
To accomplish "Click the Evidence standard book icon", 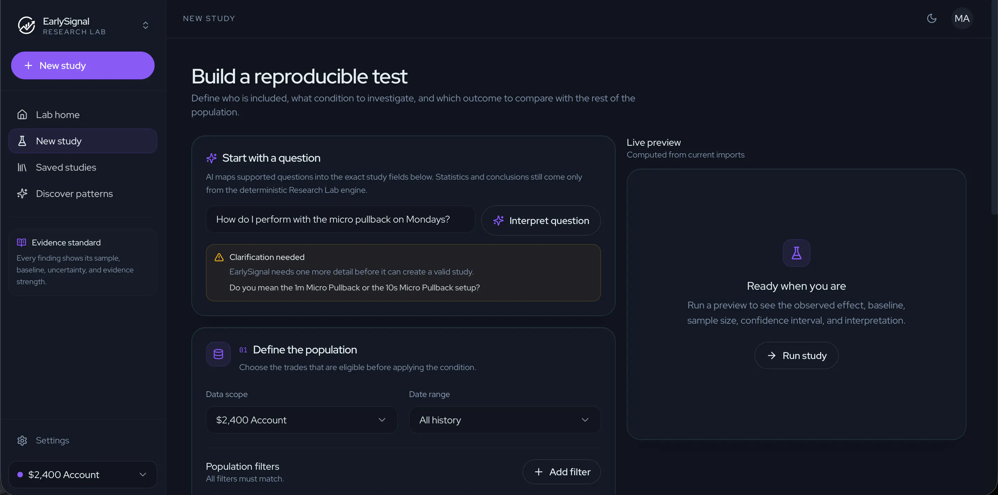I will (x=22, y=242).
